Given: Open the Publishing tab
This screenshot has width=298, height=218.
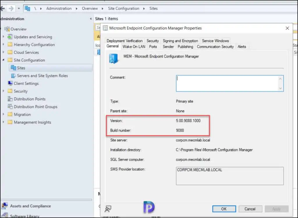Looking at the screenshot, I should (x=185, y=47).
